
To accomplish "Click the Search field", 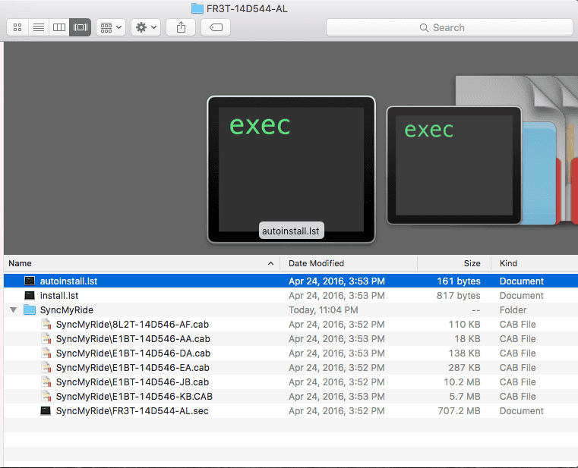I will [x=450, y=27].
